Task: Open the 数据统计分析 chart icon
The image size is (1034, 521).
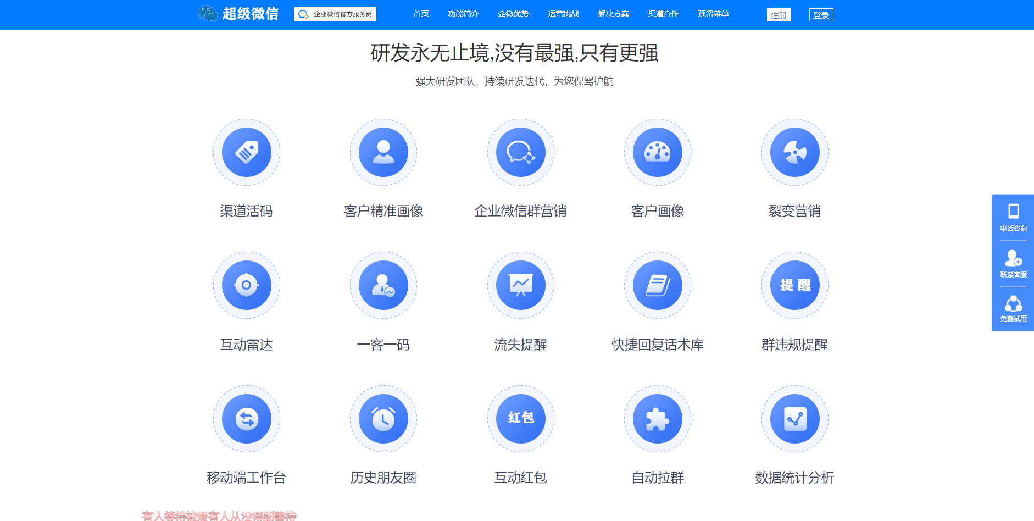Action: pyautogui.click(x=794, y=419)
